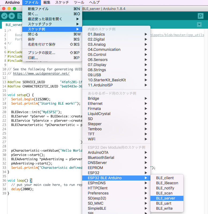
Task: Load the BLE_notify example sketch
Action: click(x=167, y=188)
